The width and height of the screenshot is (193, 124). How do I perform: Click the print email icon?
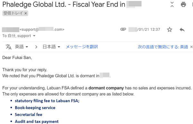click(x=183, y=4)
